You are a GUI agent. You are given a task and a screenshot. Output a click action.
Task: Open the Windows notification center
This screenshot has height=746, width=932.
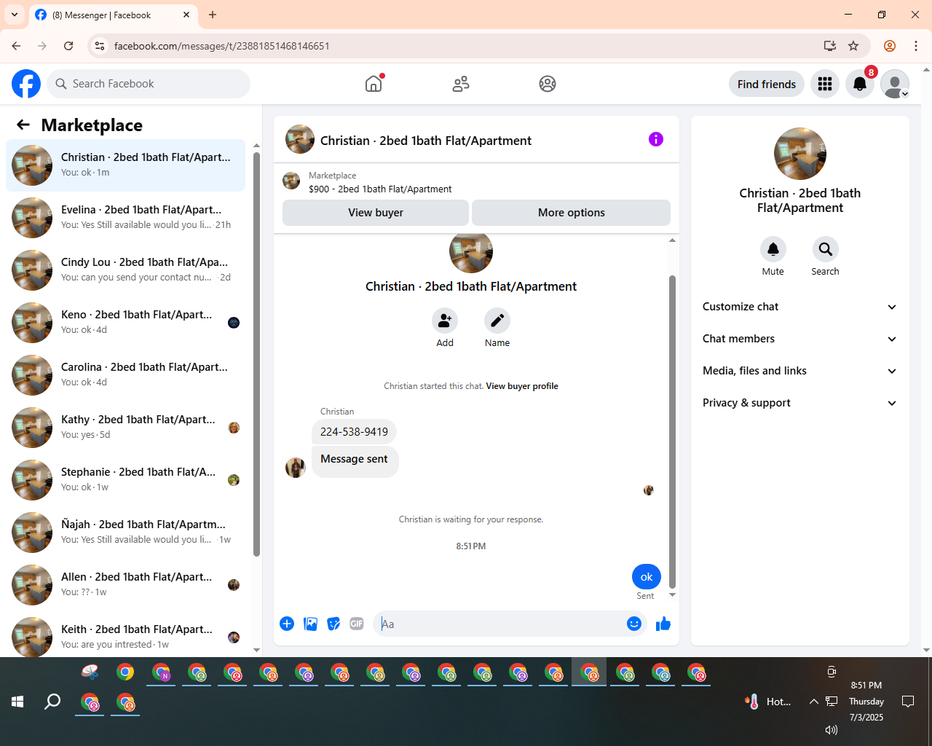[908, 702]
